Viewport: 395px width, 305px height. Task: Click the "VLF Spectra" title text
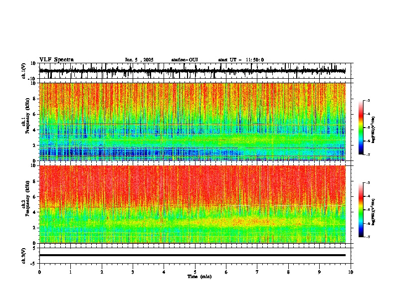(x=56, y=60)
